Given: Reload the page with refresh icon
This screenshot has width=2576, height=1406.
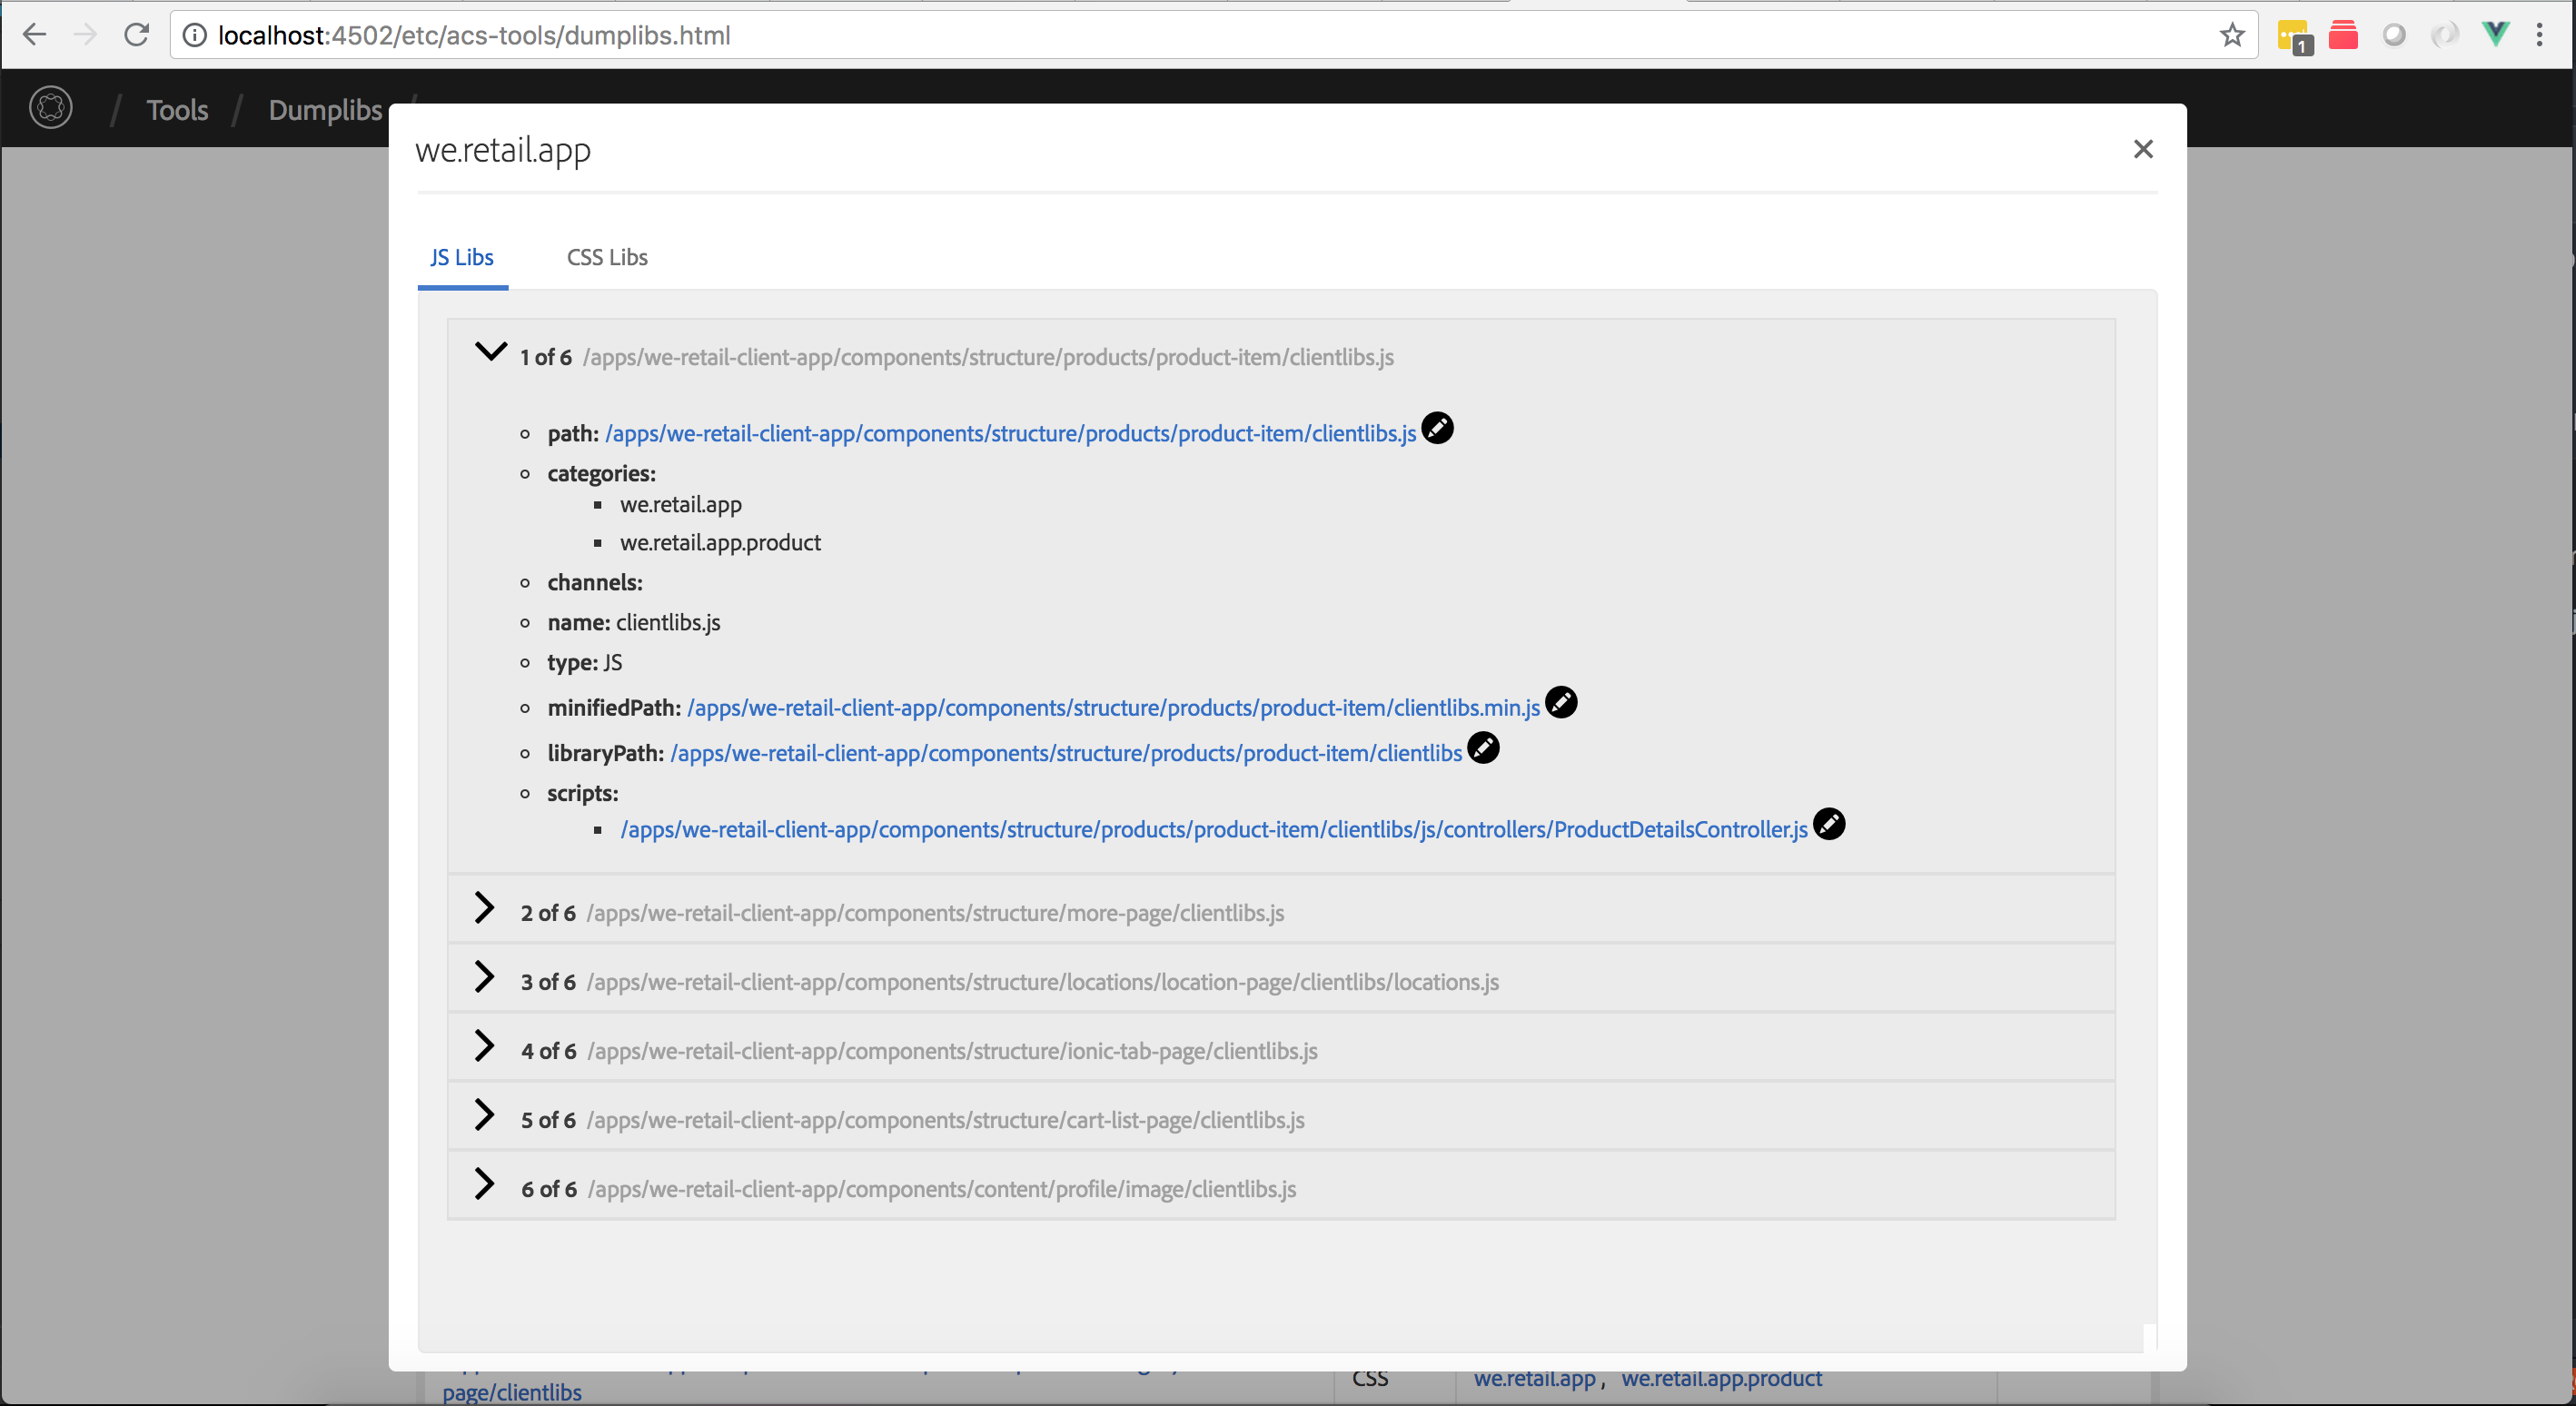Looking at the screenshot, I should click(x=137, y=35).
